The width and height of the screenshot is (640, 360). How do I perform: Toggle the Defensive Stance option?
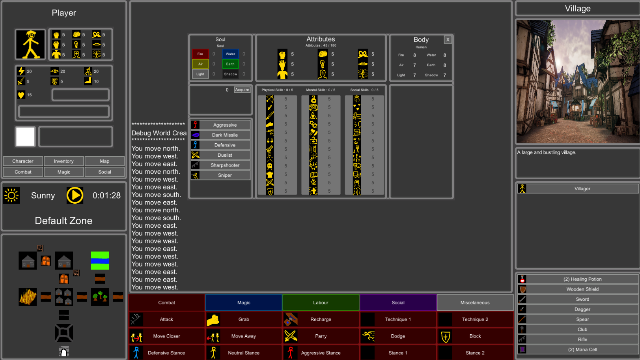[x=166, y=353]
